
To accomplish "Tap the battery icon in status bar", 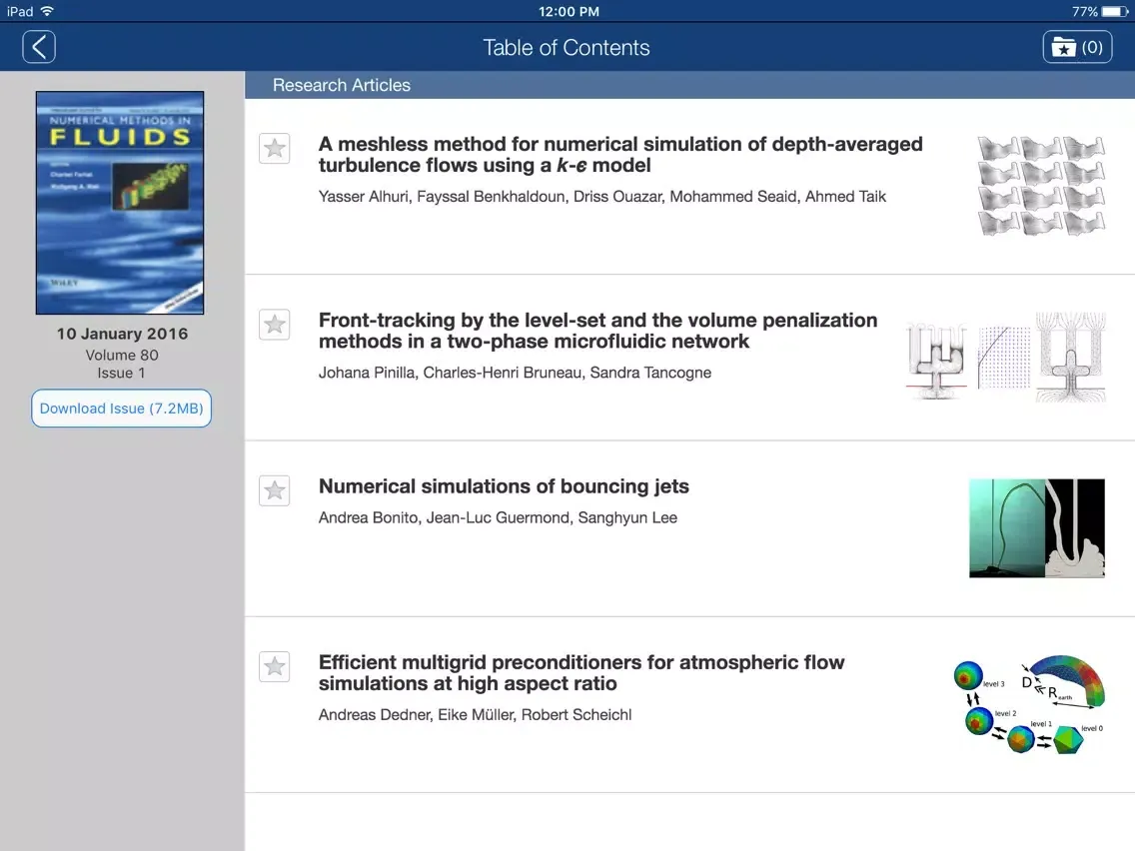I will (1115, 12).
